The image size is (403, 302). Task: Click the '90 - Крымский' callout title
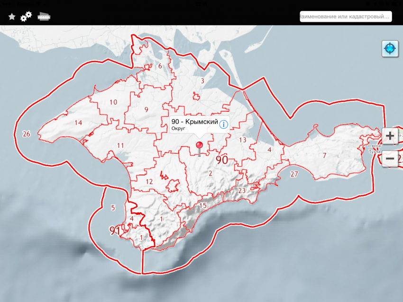pyautogui.click(x=194, y=122)
